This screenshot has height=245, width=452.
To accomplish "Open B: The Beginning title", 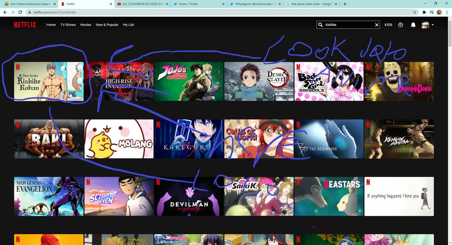I will click(329, 139).
